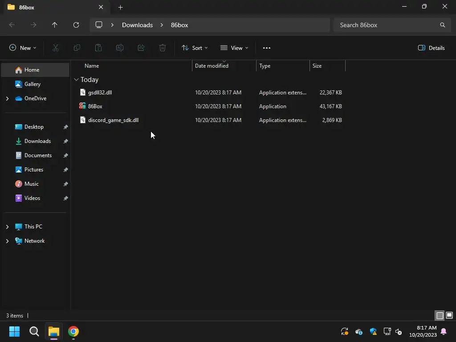Go forward with the right arrow

coord(33,25)
